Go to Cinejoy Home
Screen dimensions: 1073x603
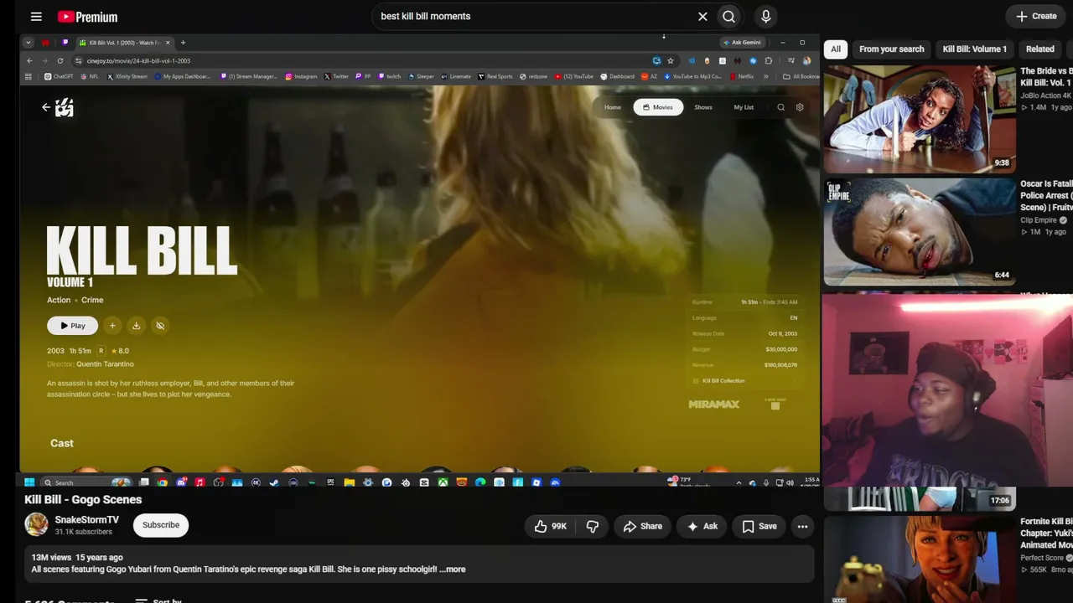613,107
